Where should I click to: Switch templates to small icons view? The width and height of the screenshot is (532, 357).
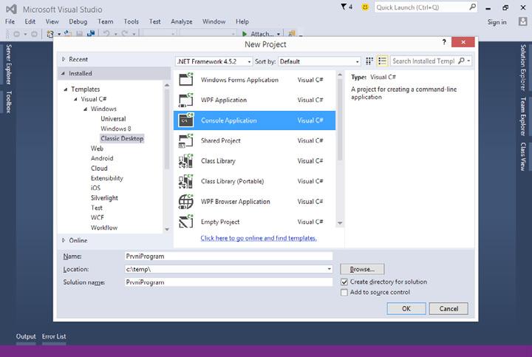pyautogui.click(x=369, y=61)
